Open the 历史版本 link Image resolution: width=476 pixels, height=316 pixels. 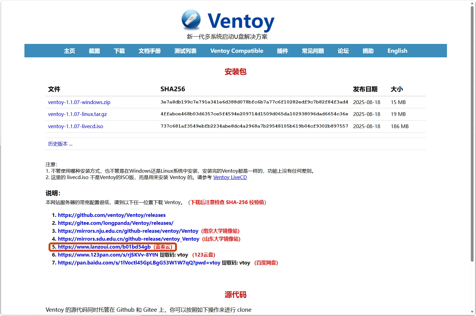click(x=60, y=144)
